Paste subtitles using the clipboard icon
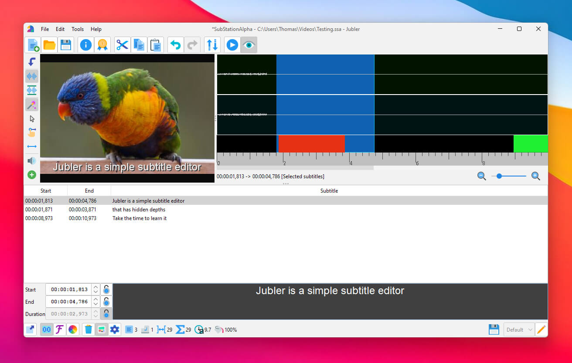572x363 pixels. (x=156, y=45)
